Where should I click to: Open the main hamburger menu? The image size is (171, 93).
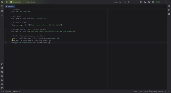pos(7,2)
